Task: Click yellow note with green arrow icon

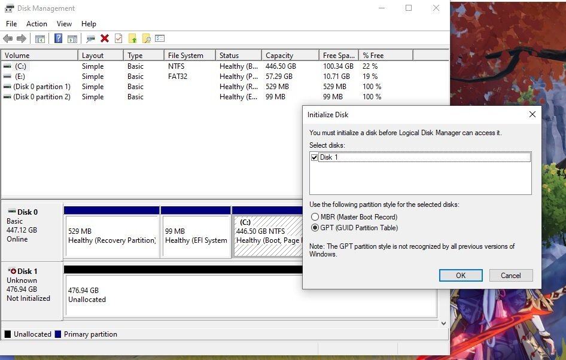Action: (132, 38)
